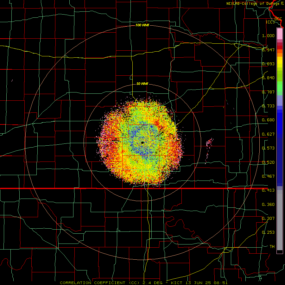Click the 0.413 value on the color scale
Screen dimensions: 285x285
268,190
